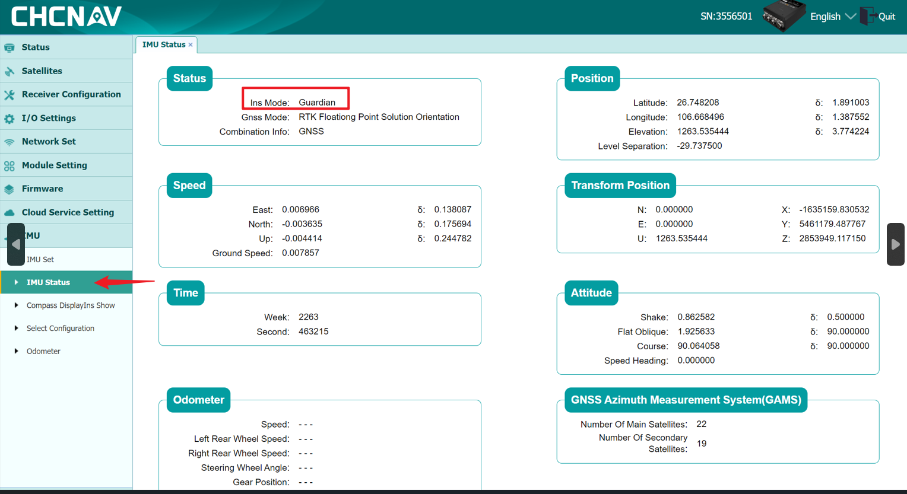Click the IMU Status item arrow
This screenshot has height=494, width=907.
pyautogui.click(x=16, y=282)
